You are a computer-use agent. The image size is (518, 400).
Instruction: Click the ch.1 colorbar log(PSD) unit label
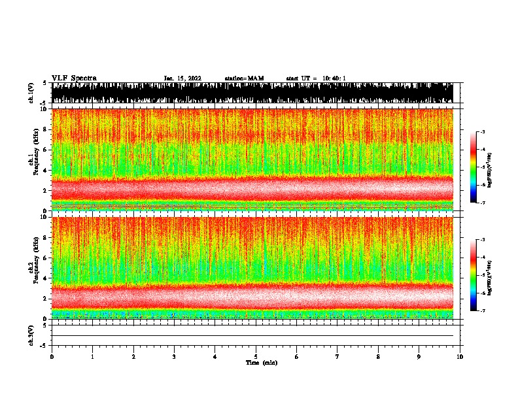coord(490,171)
